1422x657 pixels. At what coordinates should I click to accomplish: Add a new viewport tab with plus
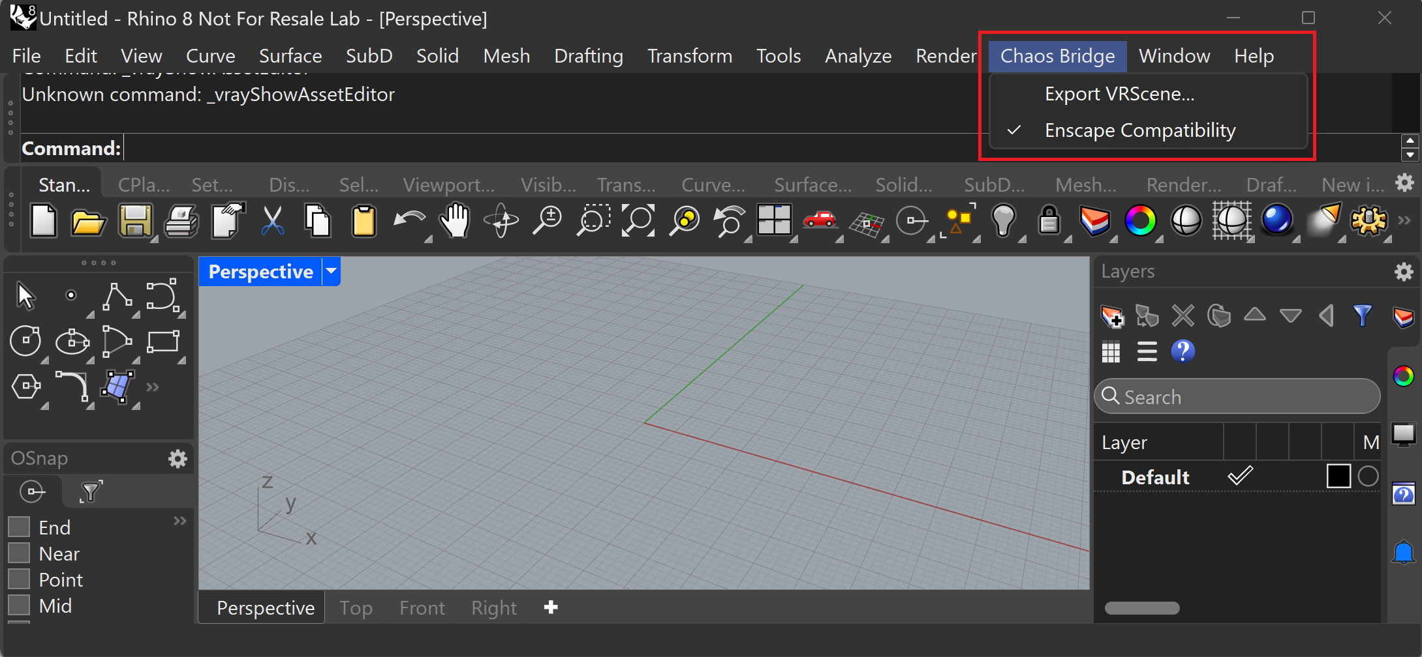click(x=551, y=607)
